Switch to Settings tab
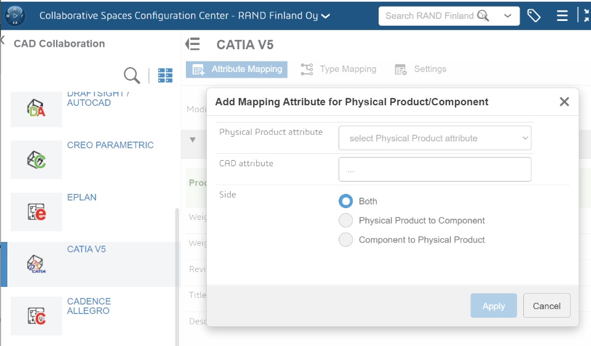The height and width of the screenshot is (346, 591). click(x=420, y=70)
